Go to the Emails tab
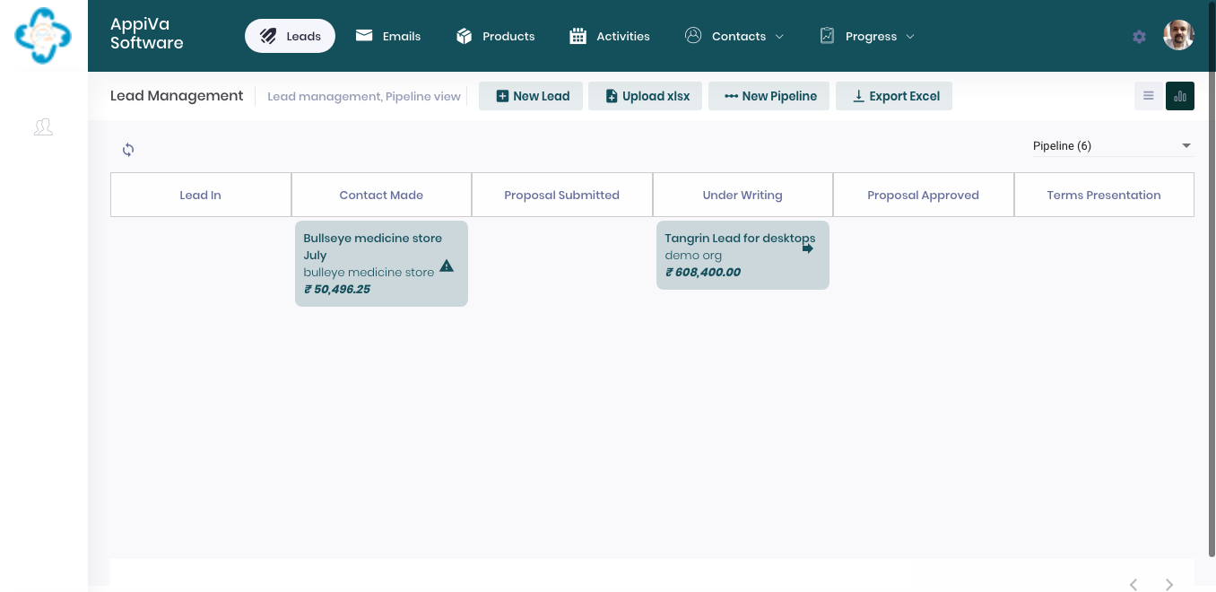The width and height of the screenshot is (1216, 592). click(x=388, y=37)
